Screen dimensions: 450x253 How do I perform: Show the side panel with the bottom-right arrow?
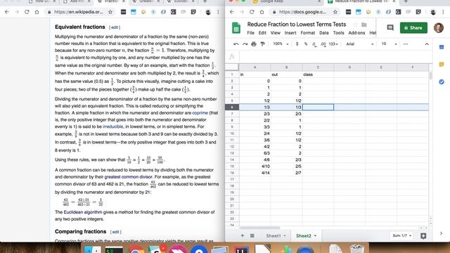pos(441,233)
